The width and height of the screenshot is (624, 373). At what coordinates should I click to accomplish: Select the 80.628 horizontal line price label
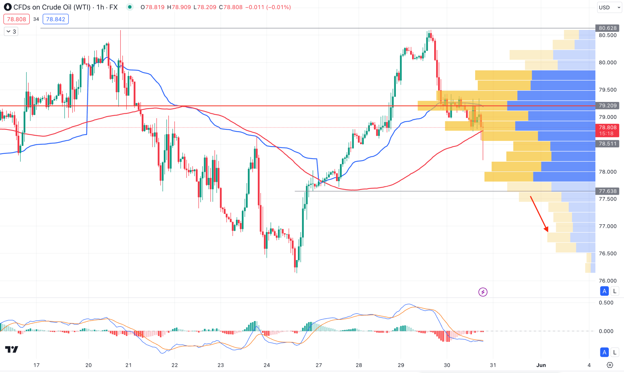pyautogui.click(x=607, y=28)
